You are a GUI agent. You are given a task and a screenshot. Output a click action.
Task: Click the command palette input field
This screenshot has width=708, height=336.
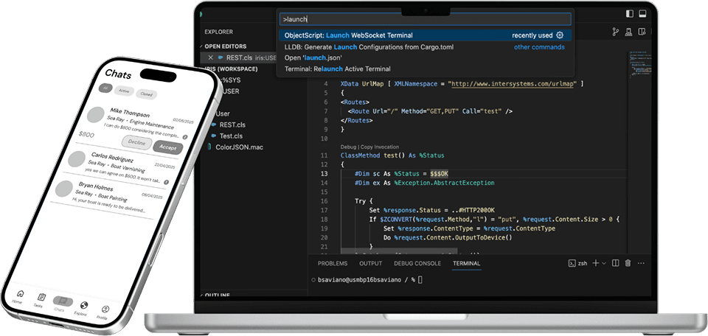pyautogui.click(x=424, y=19)
